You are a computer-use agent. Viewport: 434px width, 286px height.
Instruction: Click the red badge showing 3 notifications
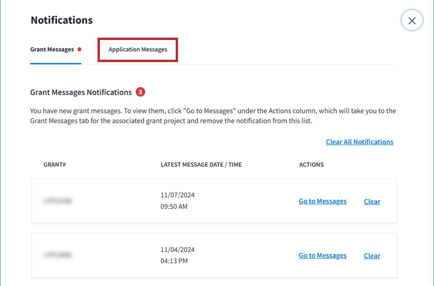click(140, 92)
